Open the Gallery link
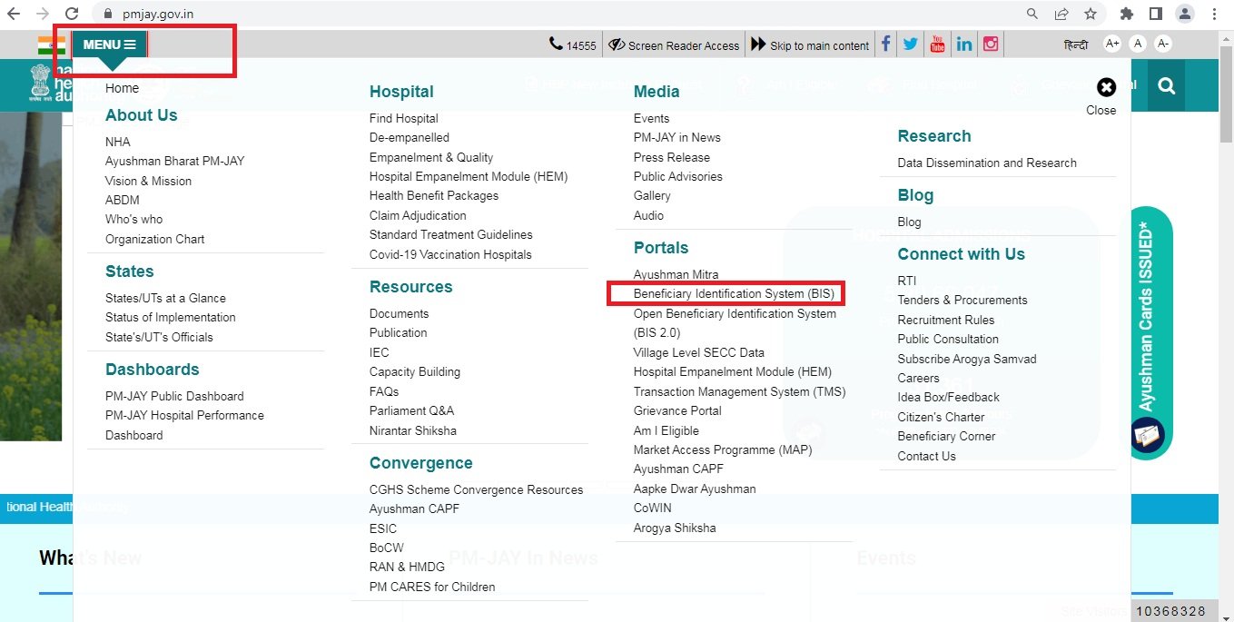This screenshot has height=622, width=1234. tap(652, 195)
